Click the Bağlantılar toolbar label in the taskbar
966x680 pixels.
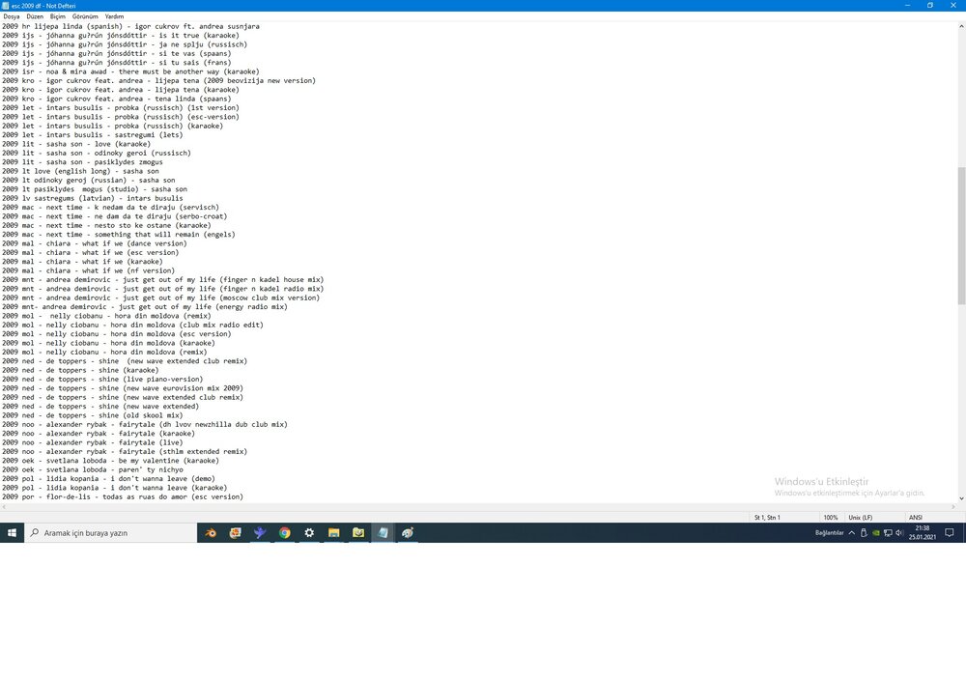(829, 532)
